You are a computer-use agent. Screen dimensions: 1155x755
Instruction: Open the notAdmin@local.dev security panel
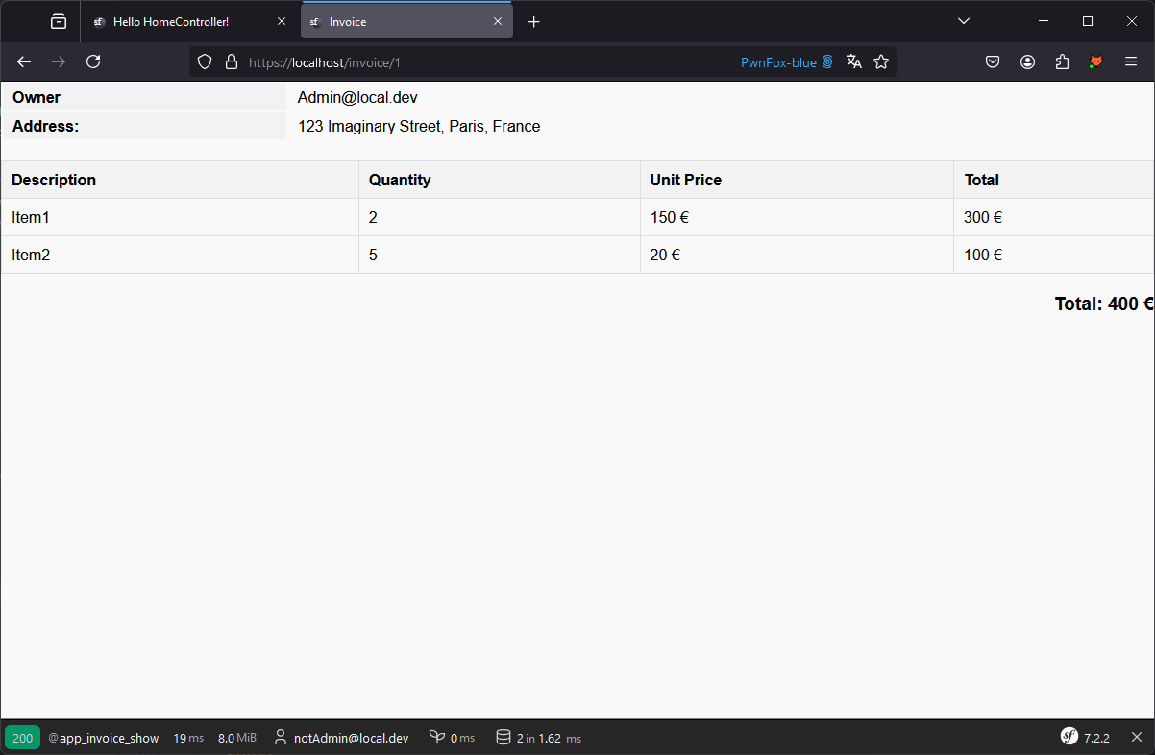pos(342,738)
